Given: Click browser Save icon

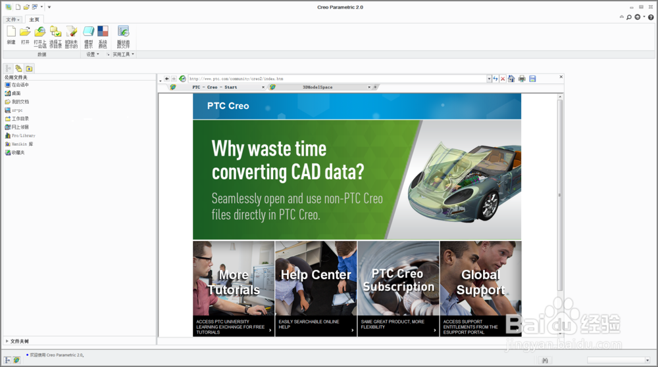Looking at the screenshot, I should (532, 79).
